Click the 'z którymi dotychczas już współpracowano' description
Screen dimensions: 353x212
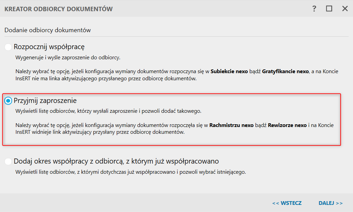coord(130,172)
